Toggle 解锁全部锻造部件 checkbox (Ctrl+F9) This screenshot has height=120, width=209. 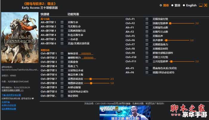tap(147, 53)
